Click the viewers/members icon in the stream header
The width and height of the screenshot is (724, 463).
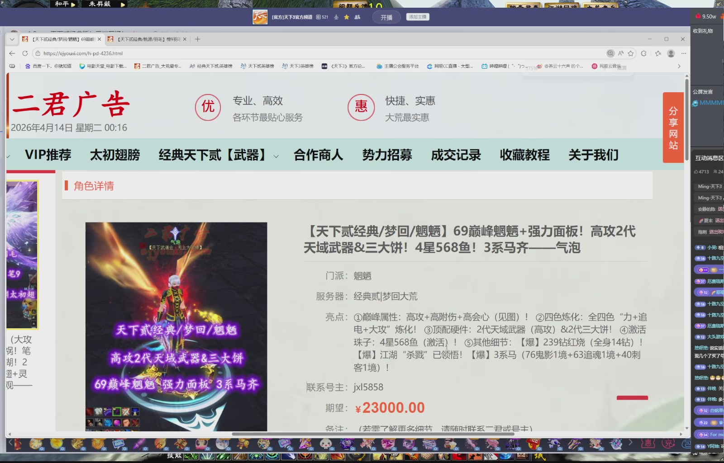pos(357,17)
